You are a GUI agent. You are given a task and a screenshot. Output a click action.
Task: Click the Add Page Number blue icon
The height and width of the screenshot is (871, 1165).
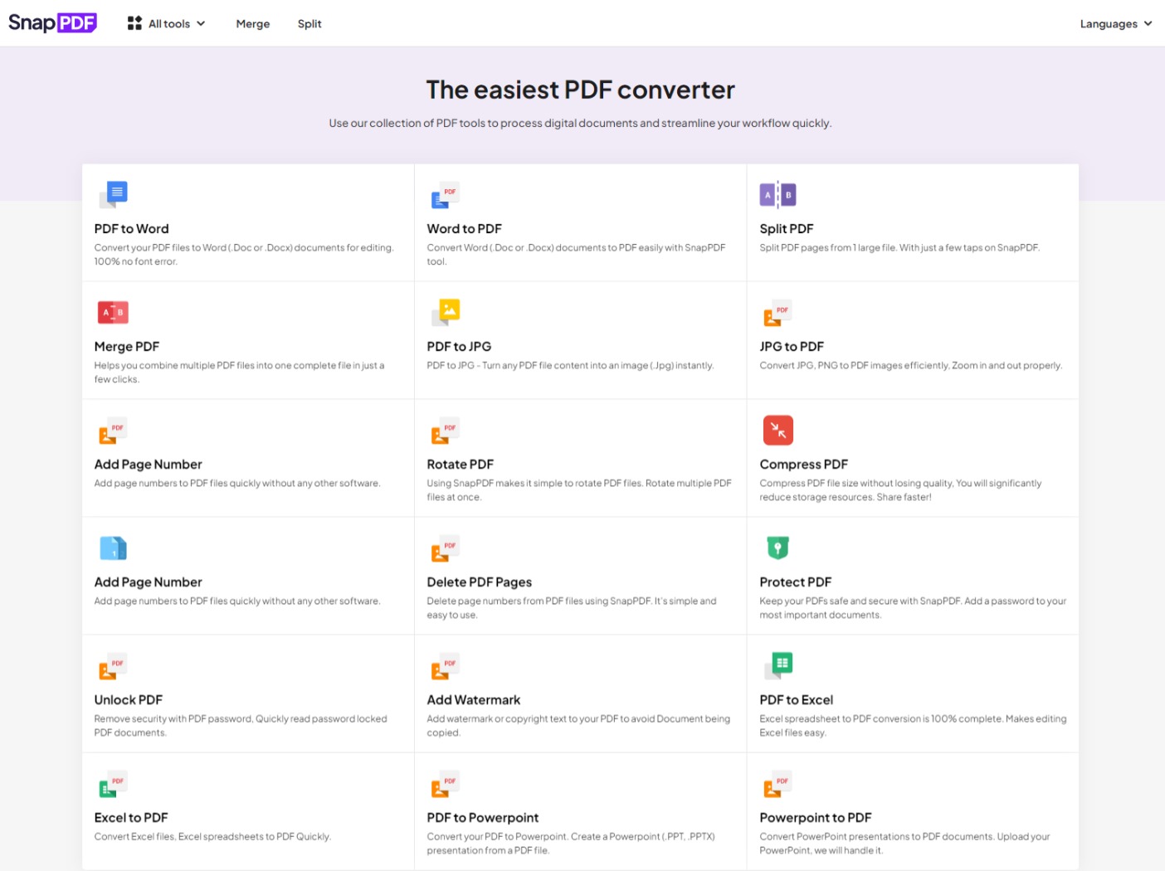coord(113,547)
